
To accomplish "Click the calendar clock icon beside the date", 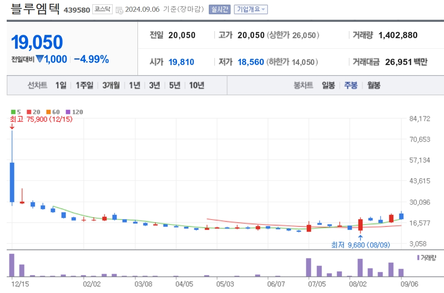I will point(119,10).
